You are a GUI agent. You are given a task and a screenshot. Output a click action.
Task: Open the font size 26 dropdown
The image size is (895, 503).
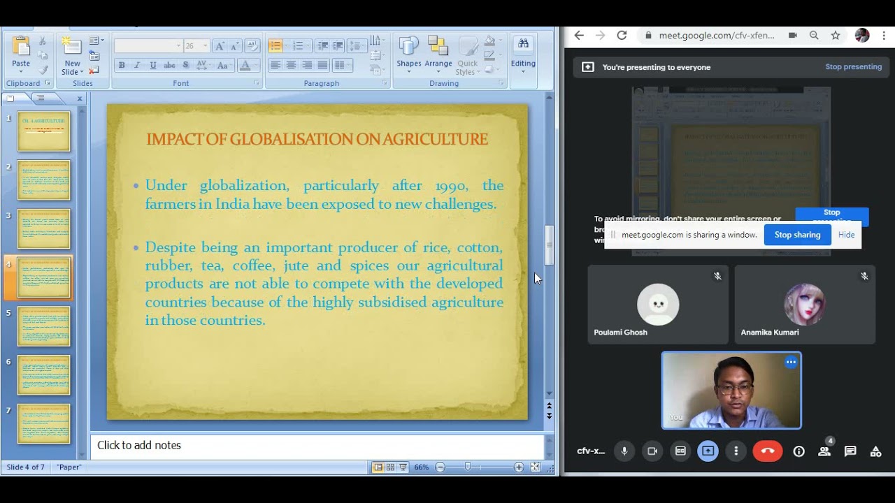pyautogui.click(x=205, y=46)
